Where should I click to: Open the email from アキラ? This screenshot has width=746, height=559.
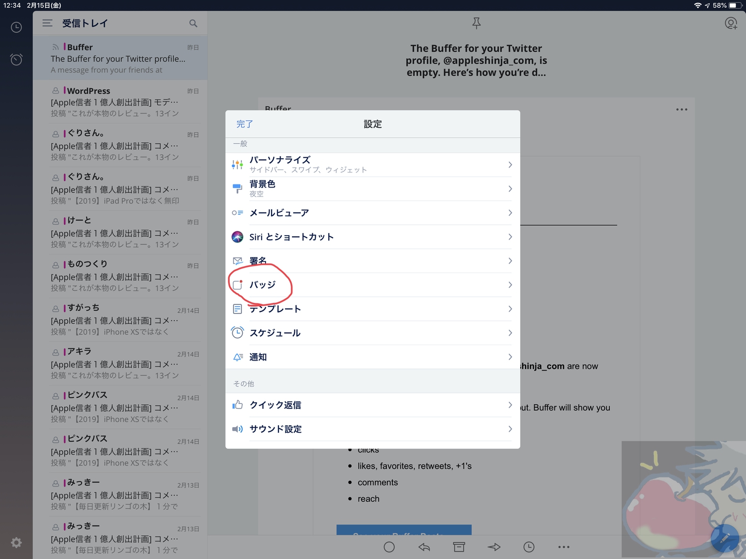click(120, 364)
